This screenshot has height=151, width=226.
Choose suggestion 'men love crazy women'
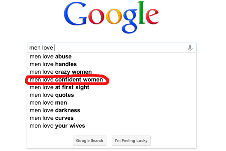[111, 72]
